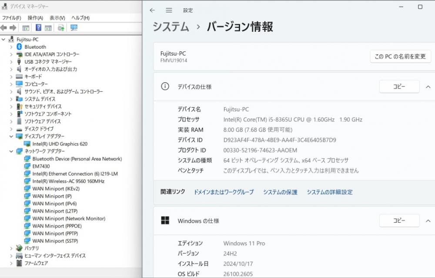The width and height of the screenshot is (435, 278).
Task: Click the scan for hardware changes icon
Action: coord(74,27)
